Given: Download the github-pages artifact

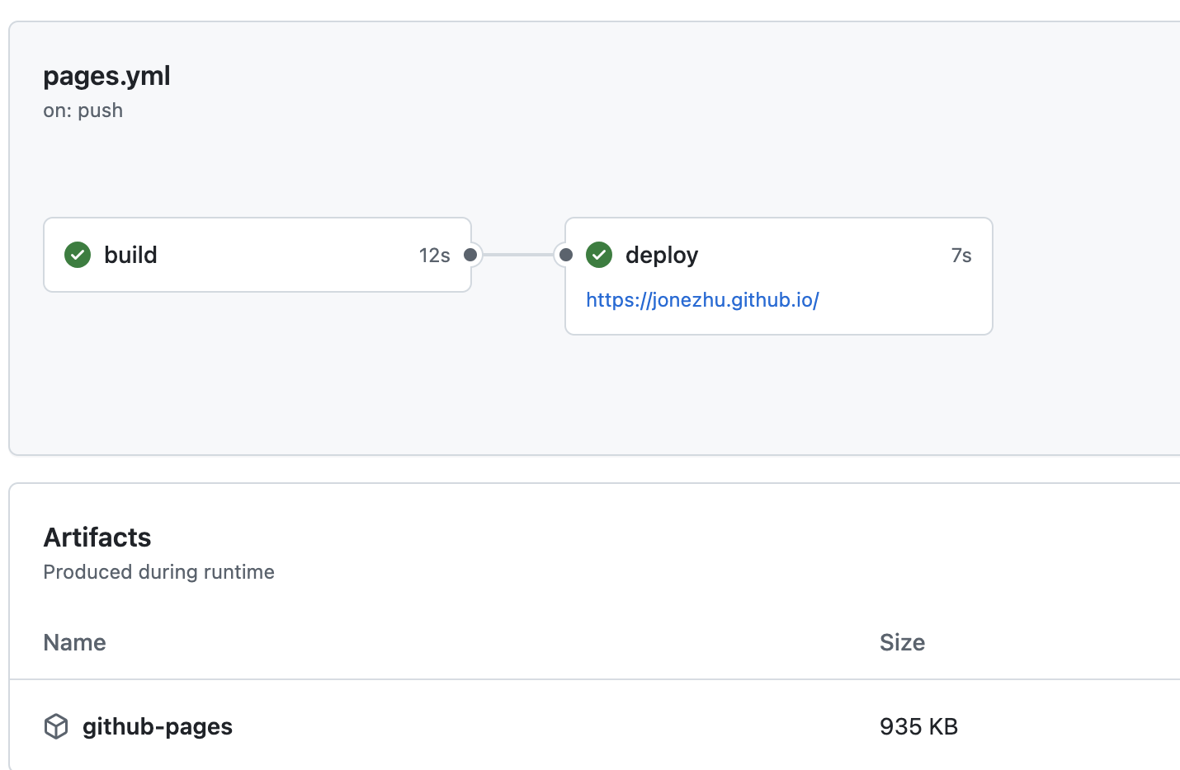Looking at the screenshot, I should (158, 726).
